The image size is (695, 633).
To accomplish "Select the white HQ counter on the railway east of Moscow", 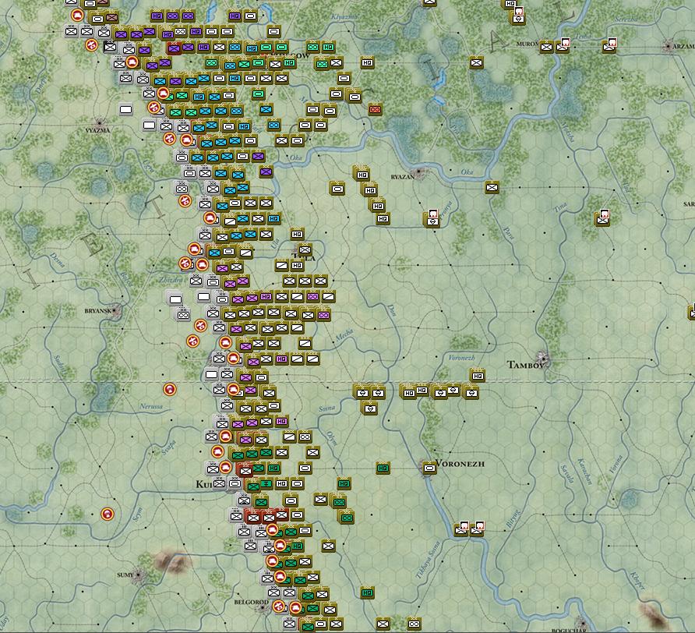I will tap(367, 63).
